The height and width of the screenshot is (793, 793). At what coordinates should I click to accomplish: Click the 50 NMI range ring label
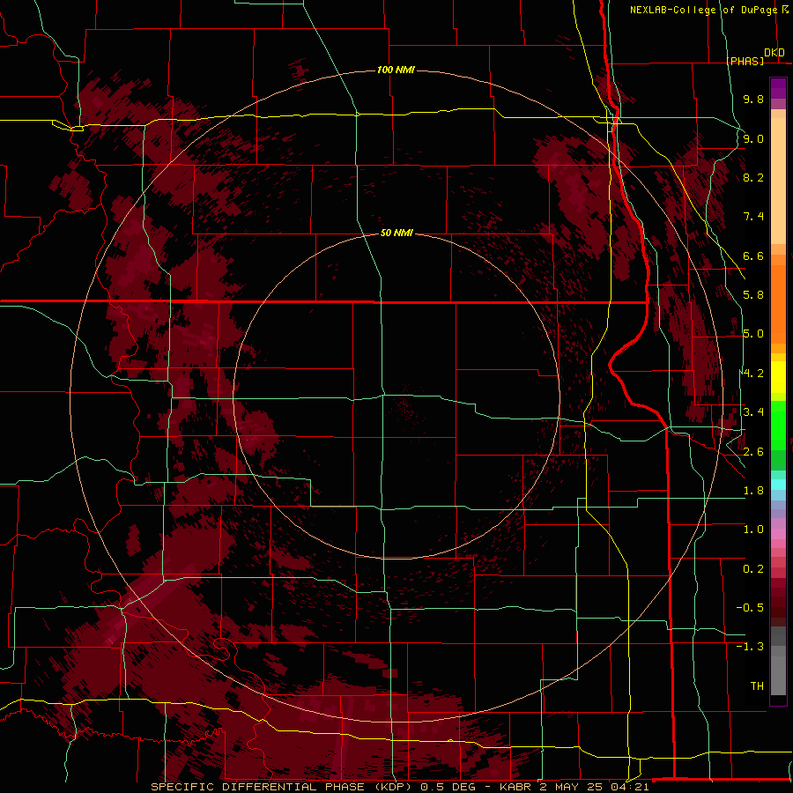[396, 233]
